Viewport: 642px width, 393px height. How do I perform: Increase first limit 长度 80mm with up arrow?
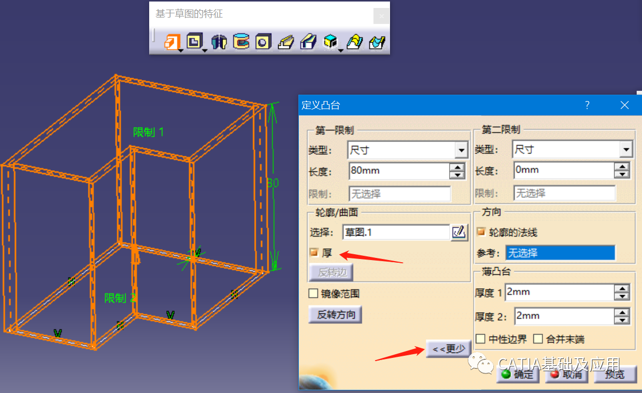(457, 167)
